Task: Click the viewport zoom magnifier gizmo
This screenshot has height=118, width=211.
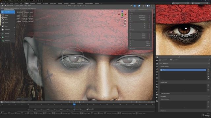Action: click(125, 20)
